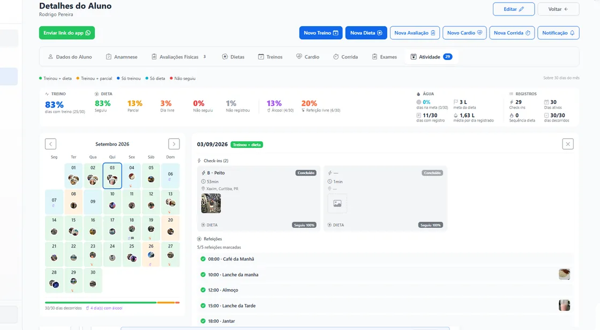Close the 03/09/2026 day details panel
The height and width of the screenshot is (330, 600).
568,144
